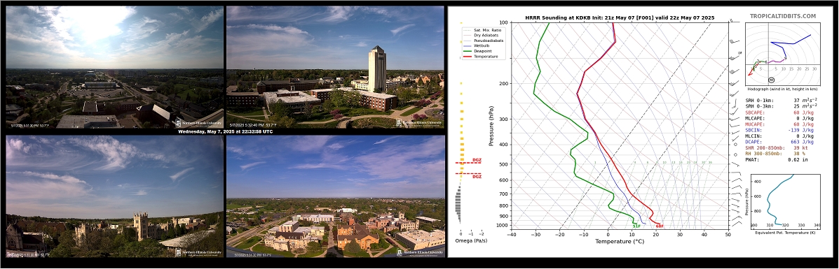Select Wetbulb entry in sounding legend
Viewport: 839px width, 269px height.
point(477,46)
